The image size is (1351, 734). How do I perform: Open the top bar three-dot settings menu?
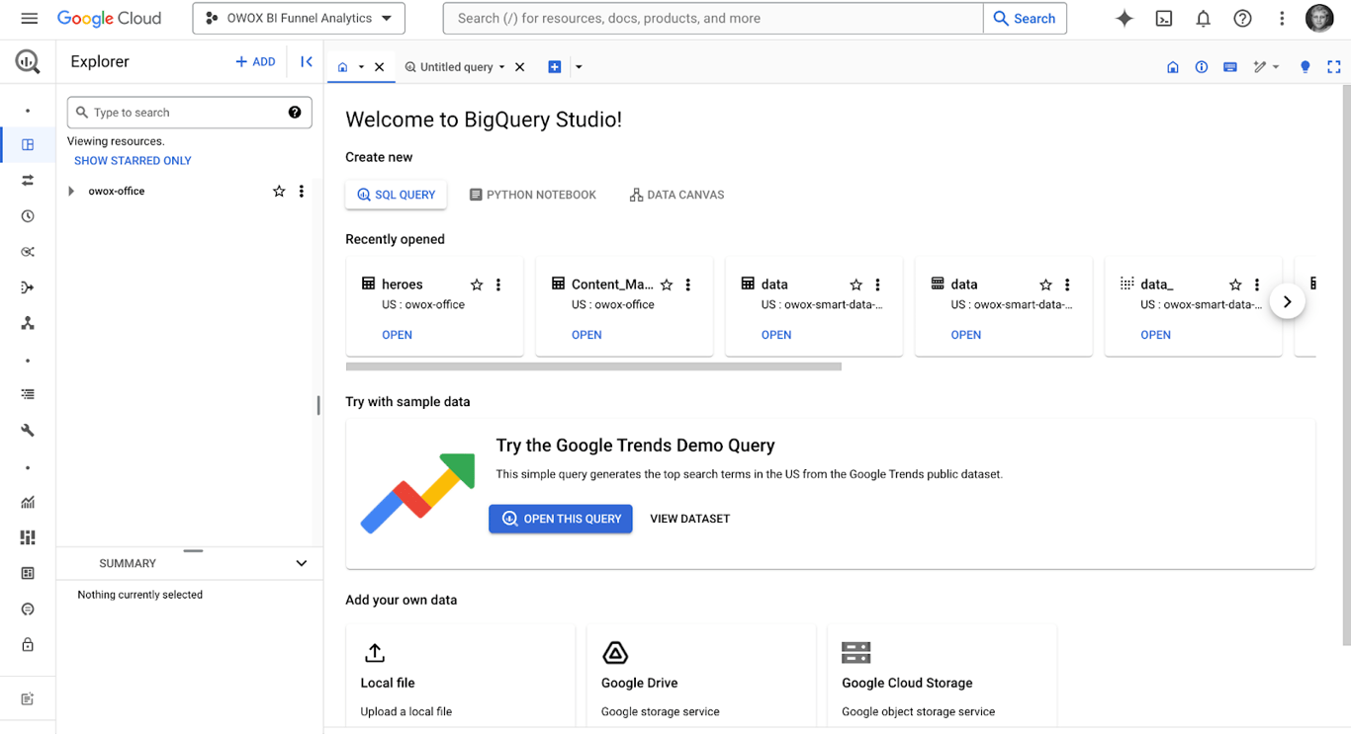pos(1282,19)
